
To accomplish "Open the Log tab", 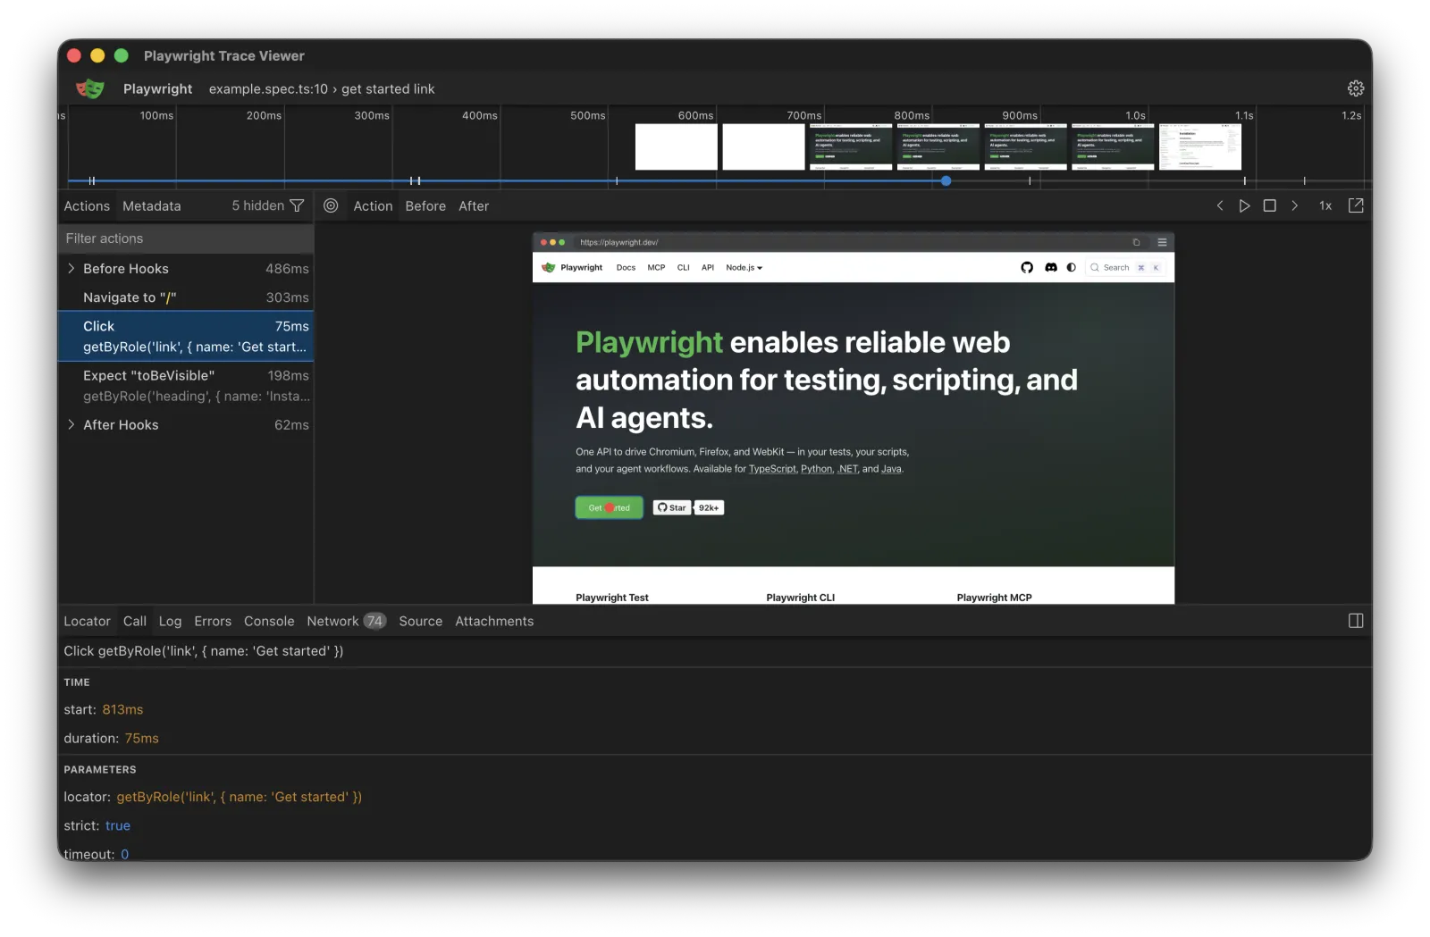I will [170, 621].
